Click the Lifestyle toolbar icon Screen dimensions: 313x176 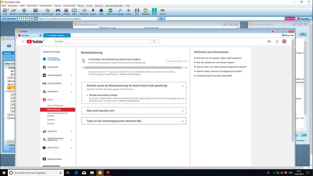66,11
